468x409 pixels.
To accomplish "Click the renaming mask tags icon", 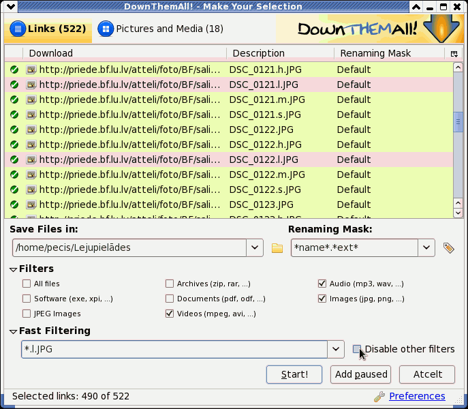I will tap(449, 247).
